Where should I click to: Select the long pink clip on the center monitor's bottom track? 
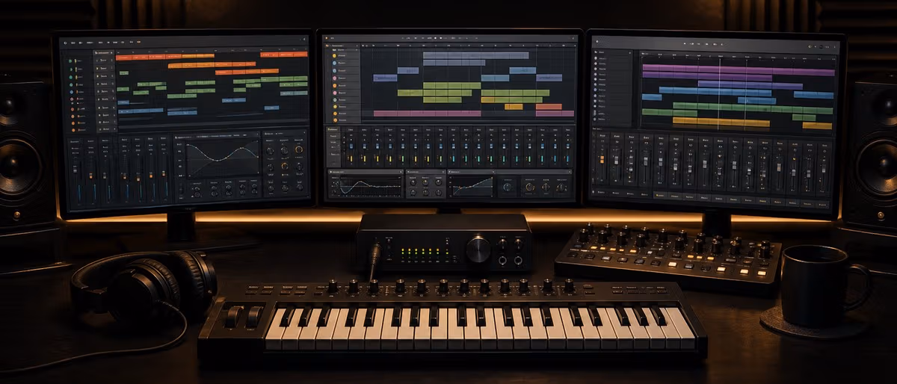click(x=428, y=114)
